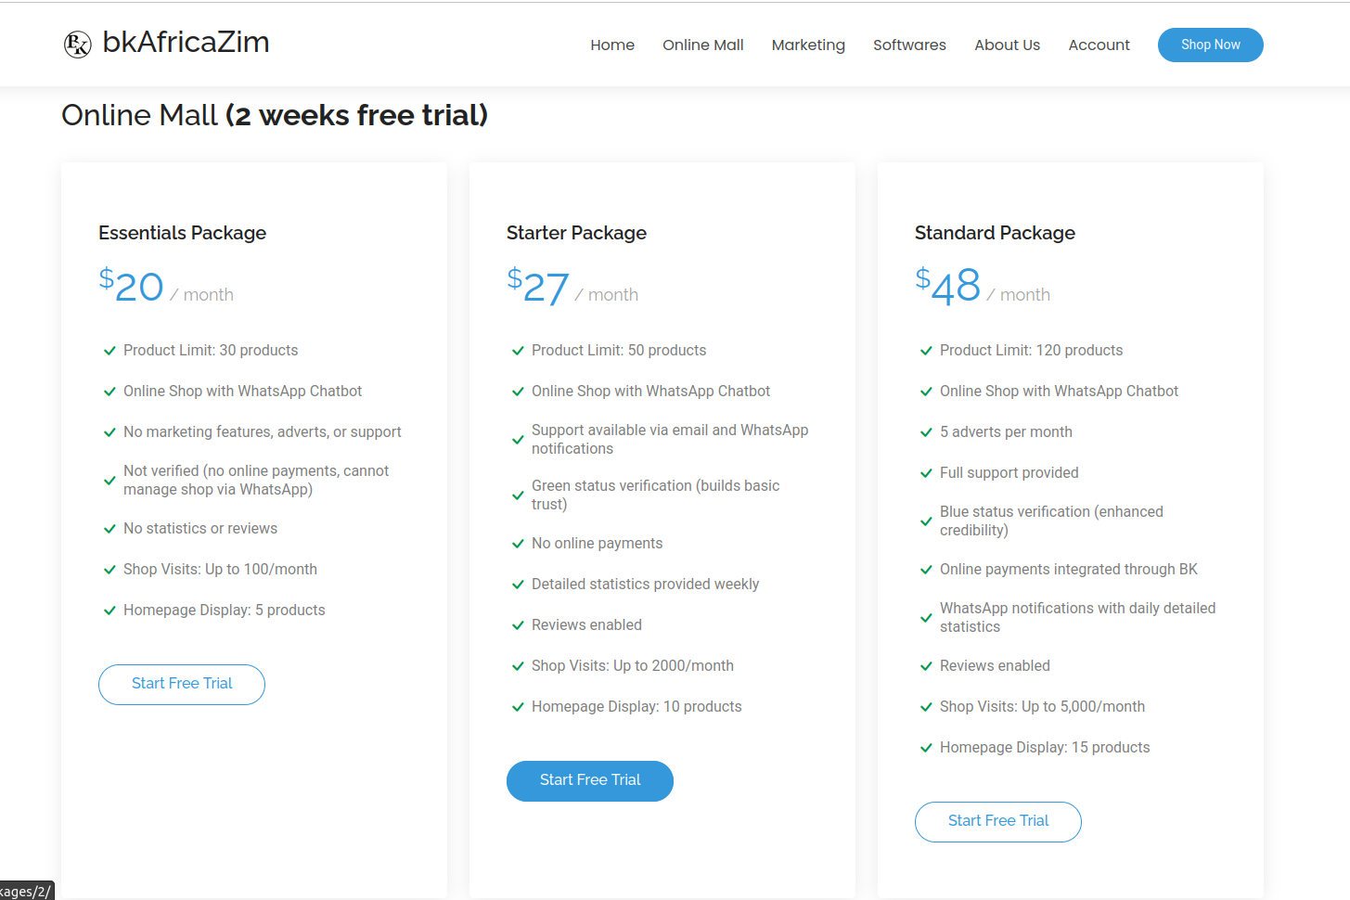
Task: Open the About Us page
Action: [x=1007, y=45]
